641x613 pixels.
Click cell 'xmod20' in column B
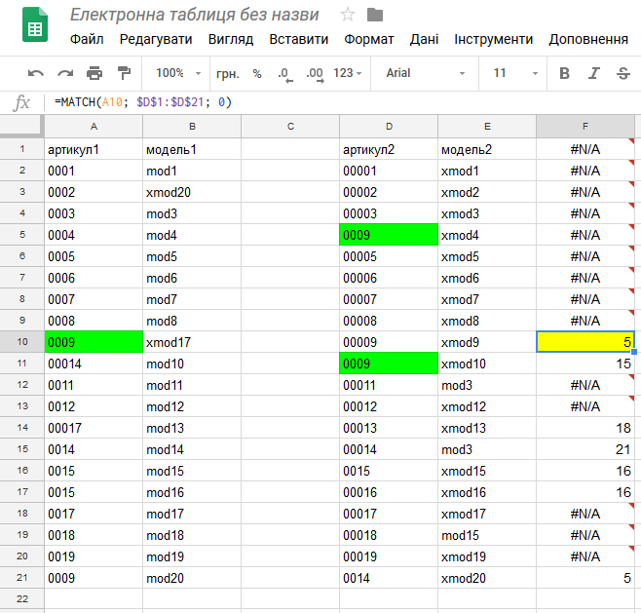192,192
